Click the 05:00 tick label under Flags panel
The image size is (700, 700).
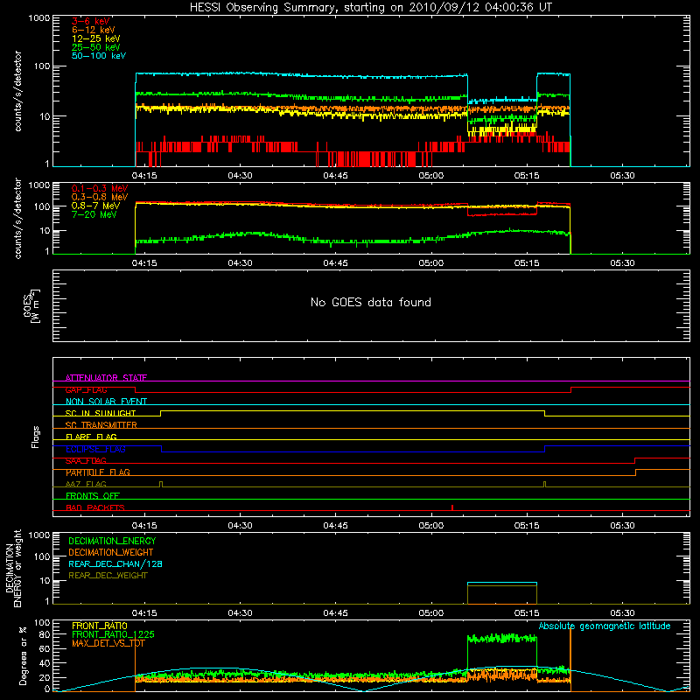click(x=430, y=526)
